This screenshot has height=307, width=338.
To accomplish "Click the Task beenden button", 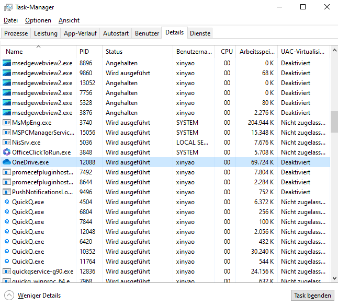I will click(x=312, y=296).
